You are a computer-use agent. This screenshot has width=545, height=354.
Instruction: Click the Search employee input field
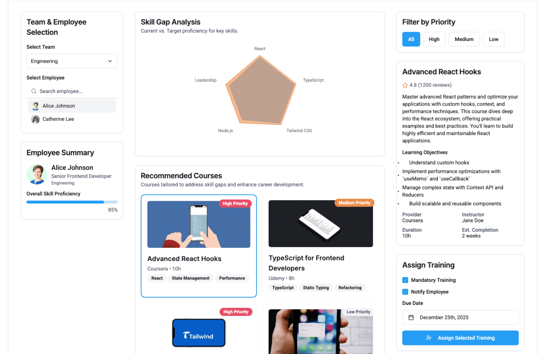(72, 91)
